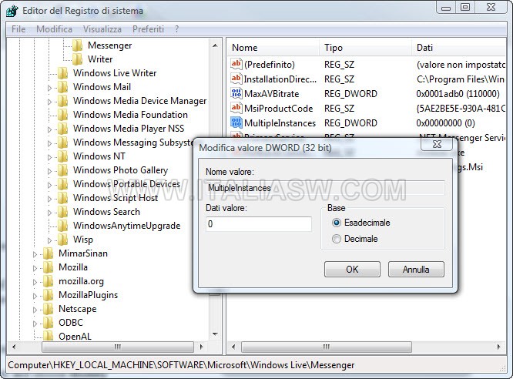
Task: Open the Preferiti menu
Action: coord(148,29)
